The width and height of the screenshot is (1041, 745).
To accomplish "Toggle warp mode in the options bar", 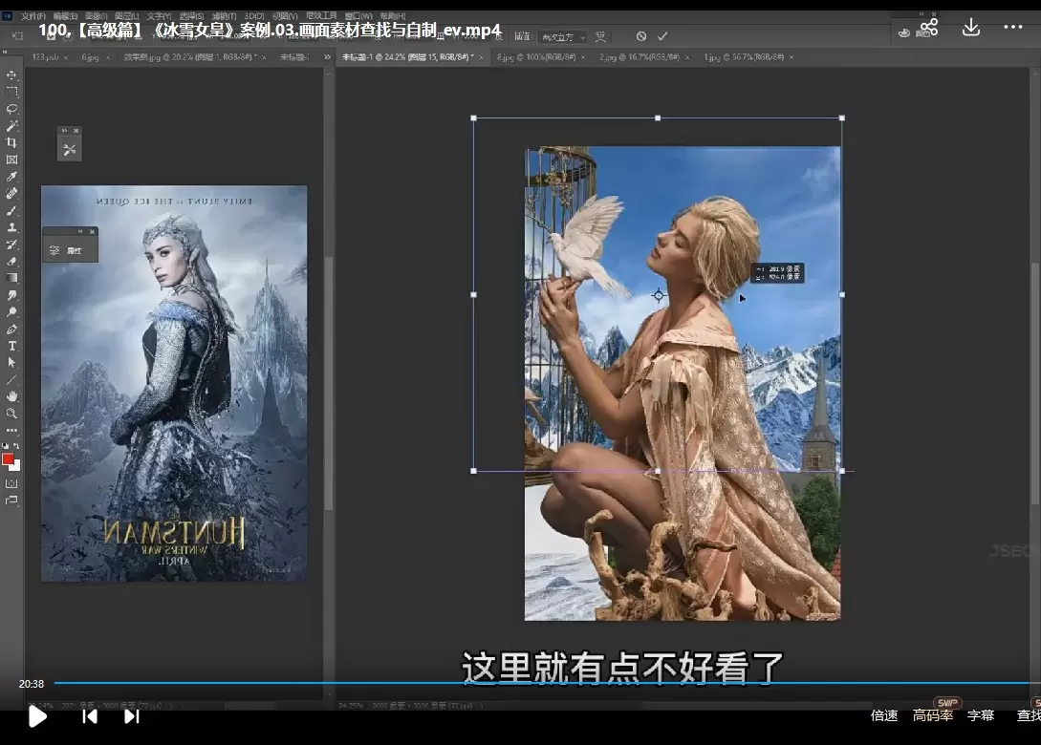I will [x=600, y=36].
